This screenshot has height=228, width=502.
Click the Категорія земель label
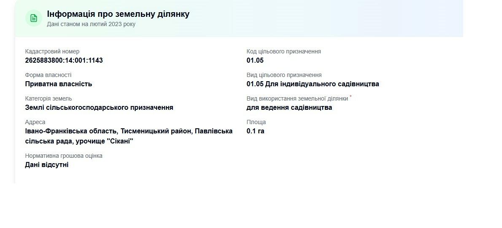pyautogui.click(x=49, y=99)
